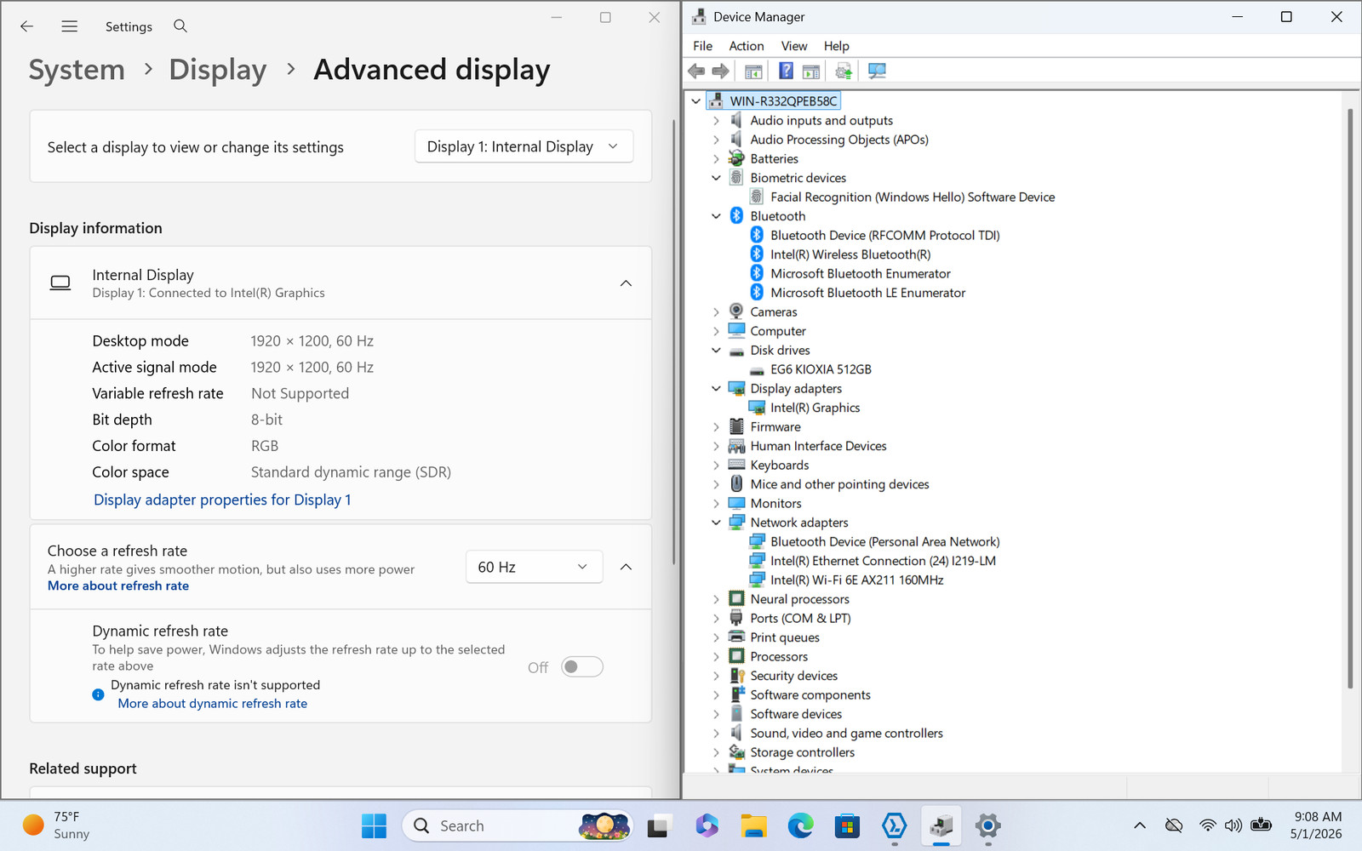Viewport: 1362px width, 851px height.
Task: Select the Keyboards category in Device Manager
Action: point(779,465)
